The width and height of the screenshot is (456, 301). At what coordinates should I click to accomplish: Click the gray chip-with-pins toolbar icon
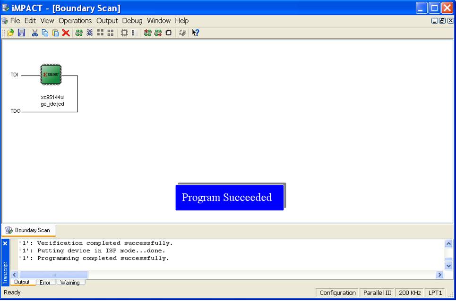coord(124,33)
